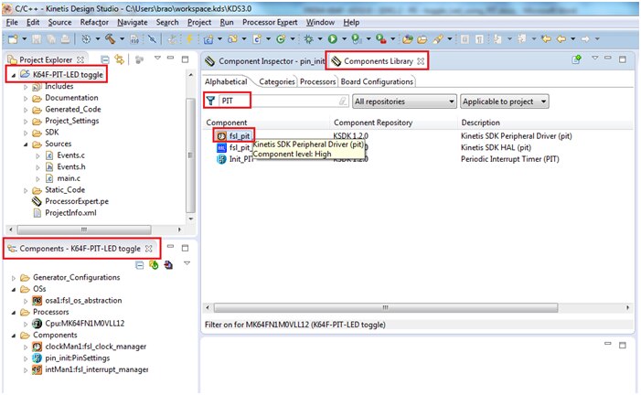The image size is (641, 395).
Task: Select main.c in the Sources folder
Action: pos(69,178)
